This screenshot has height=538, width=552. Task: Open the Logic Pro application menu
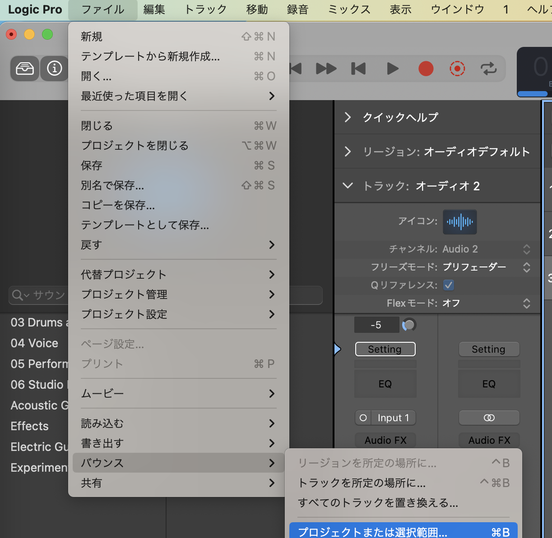pyautogui.click(x=35, y=9)
